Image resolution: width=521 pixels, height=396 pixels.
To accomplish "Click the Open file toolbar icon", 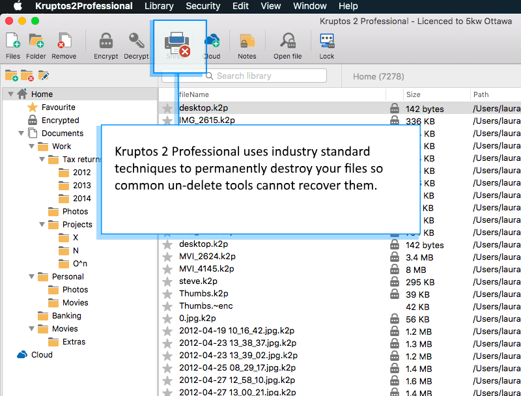I will [287, 42].
